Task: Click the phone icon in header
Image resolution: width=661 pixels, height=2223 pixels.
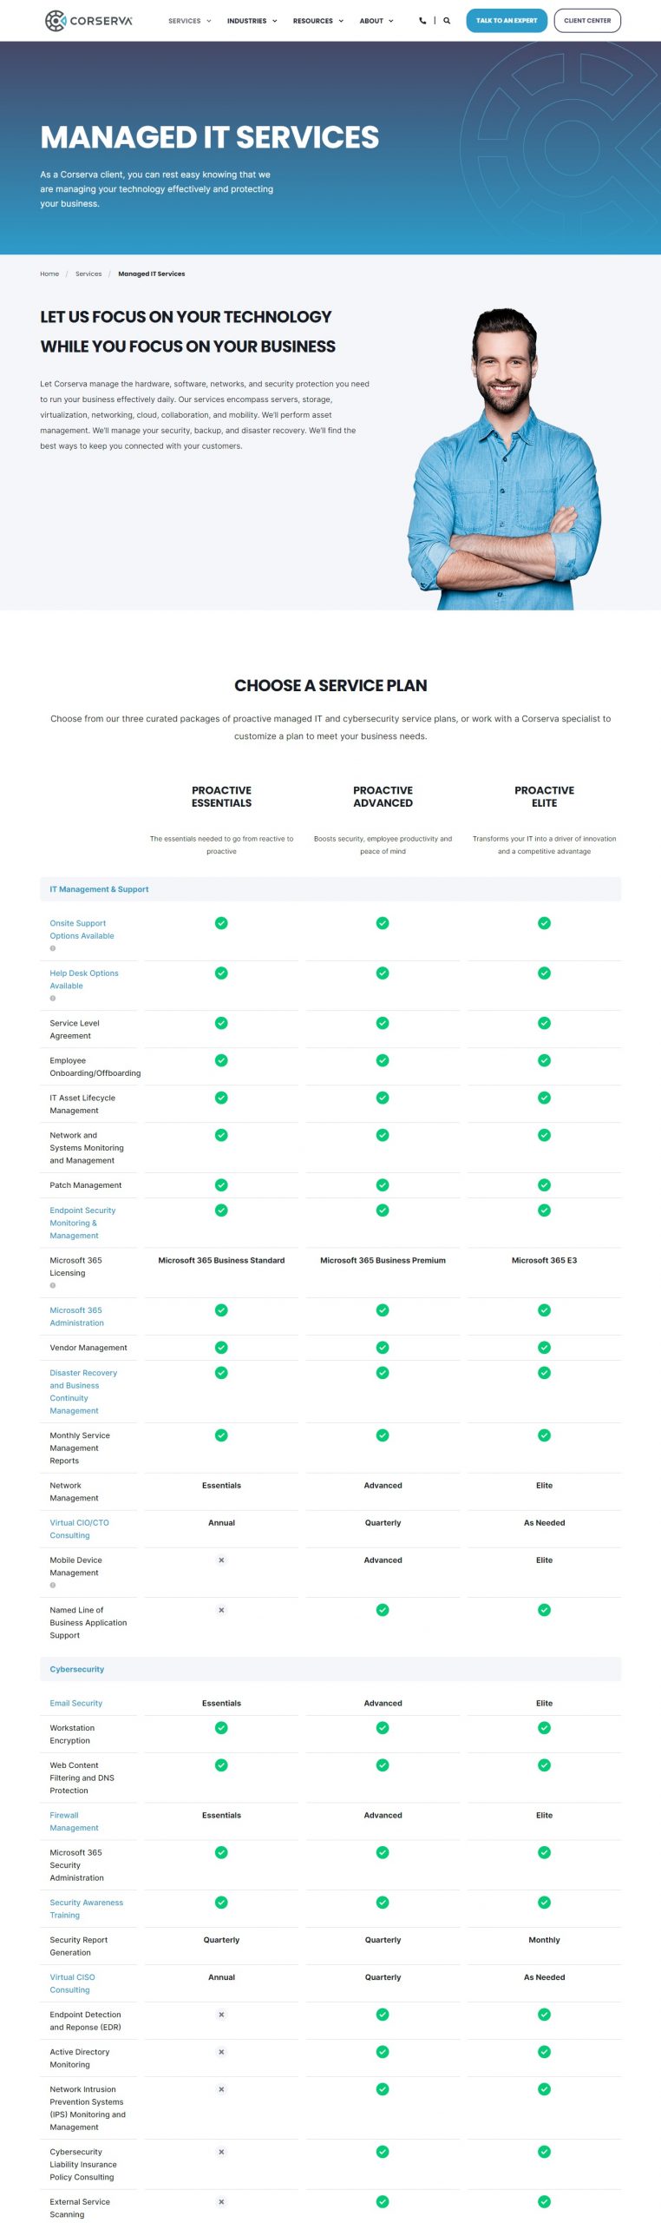Action: click(422, 21)
